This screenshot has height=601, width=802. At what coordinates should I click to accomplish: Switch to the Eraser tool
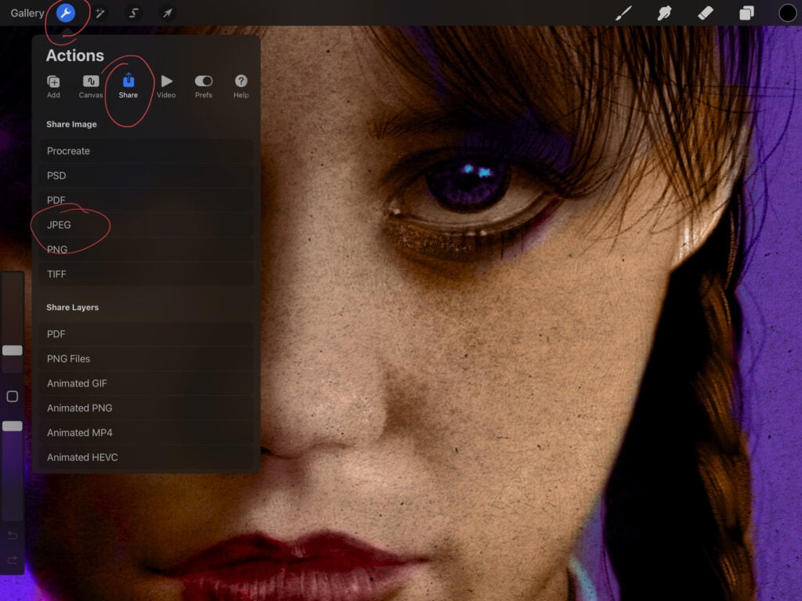[x=706, y=13]
